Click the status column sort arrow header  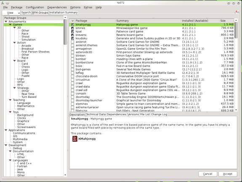(x=72, y=21)
